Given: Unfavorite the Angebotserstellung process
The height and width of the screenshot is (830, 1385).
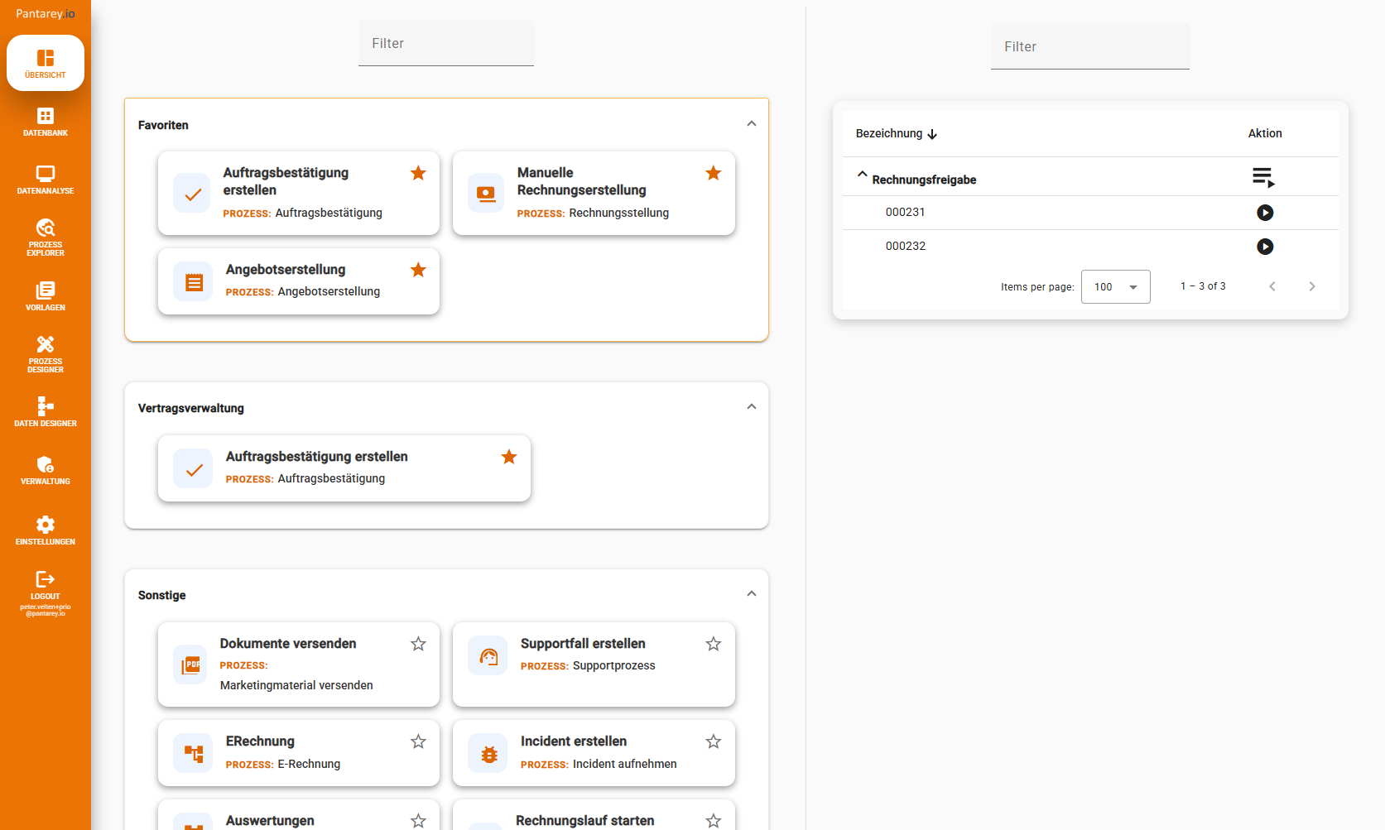Looking at the screenshot, I should [x=418, y=270].
